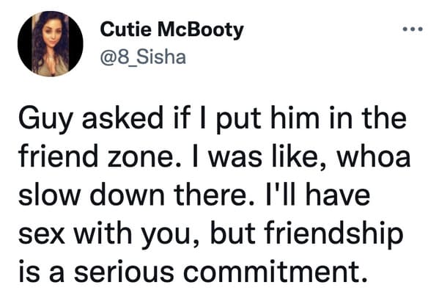Open the three-dot more options menu
This screenshot has width=439, height=304.
[x=413, y=29]
